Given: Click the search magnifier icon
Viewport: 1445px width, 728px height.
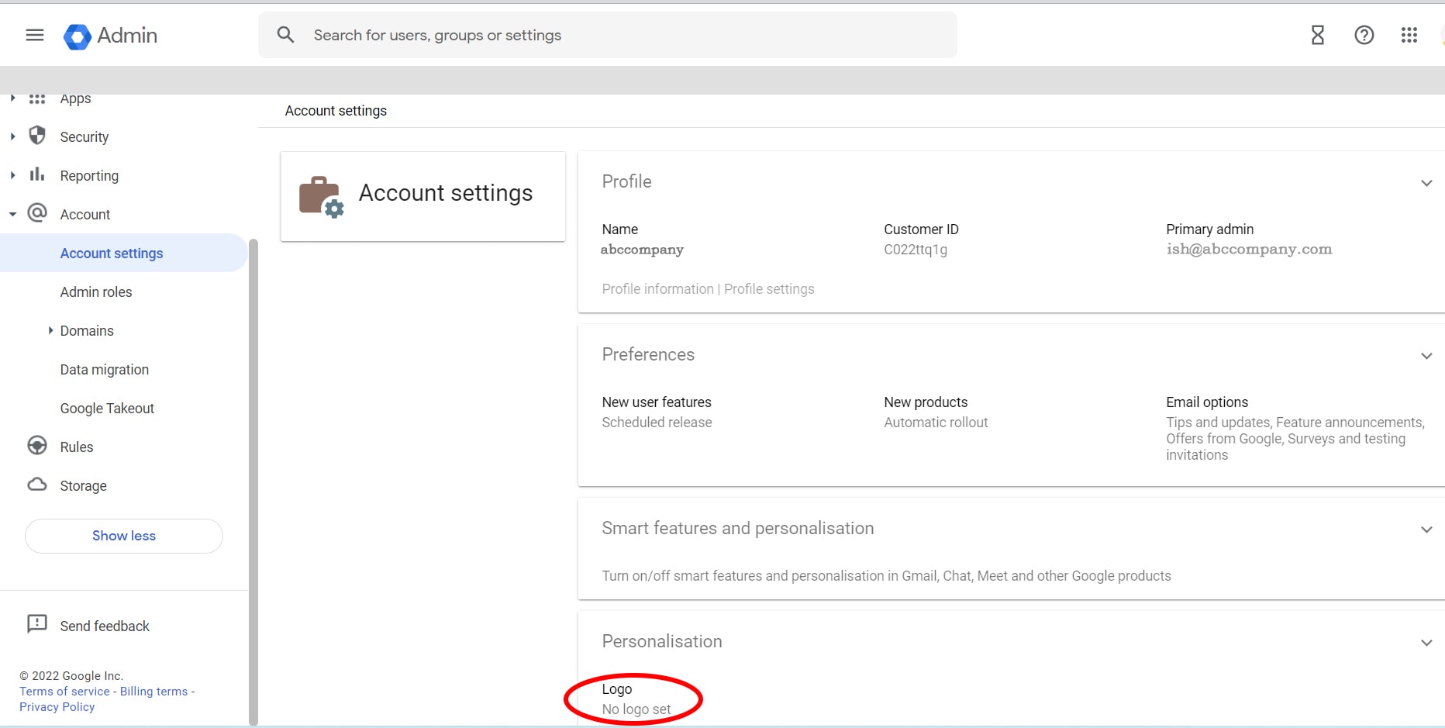Looking at the screenshot, I should pyautogui.click(x=285, y=35).
